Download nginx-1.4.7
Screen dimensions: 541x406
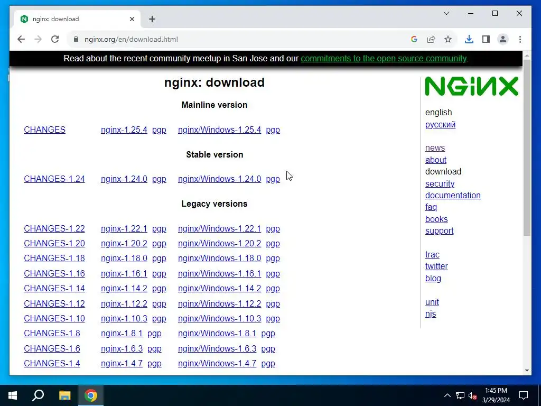(122, 363)
